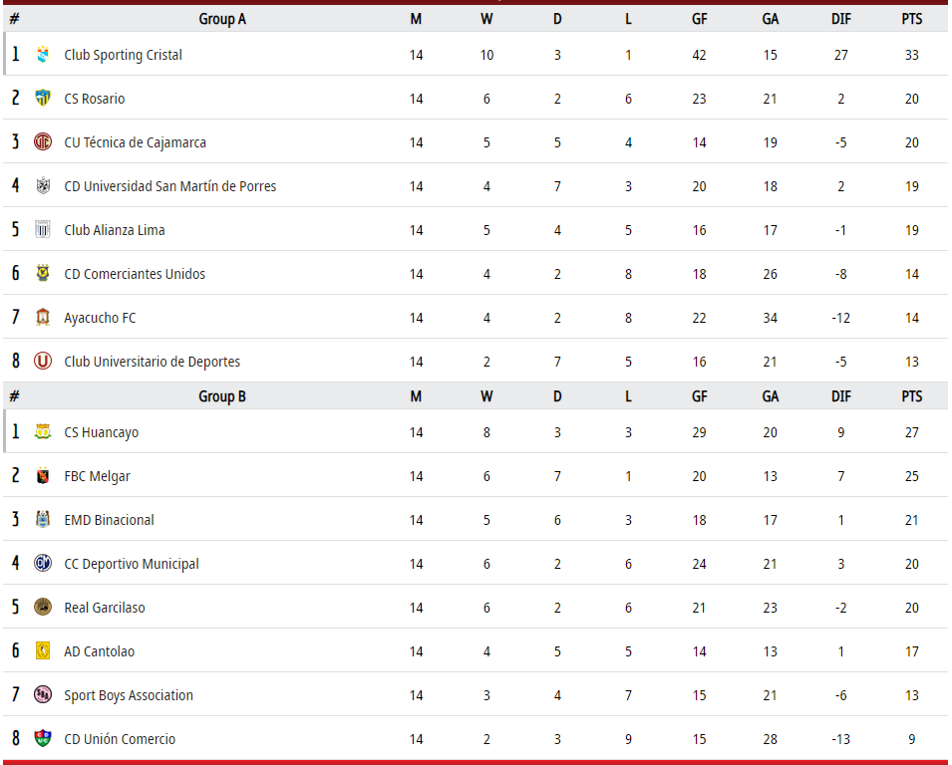Click the Club Alianza Lima crest

click(43, 229)
